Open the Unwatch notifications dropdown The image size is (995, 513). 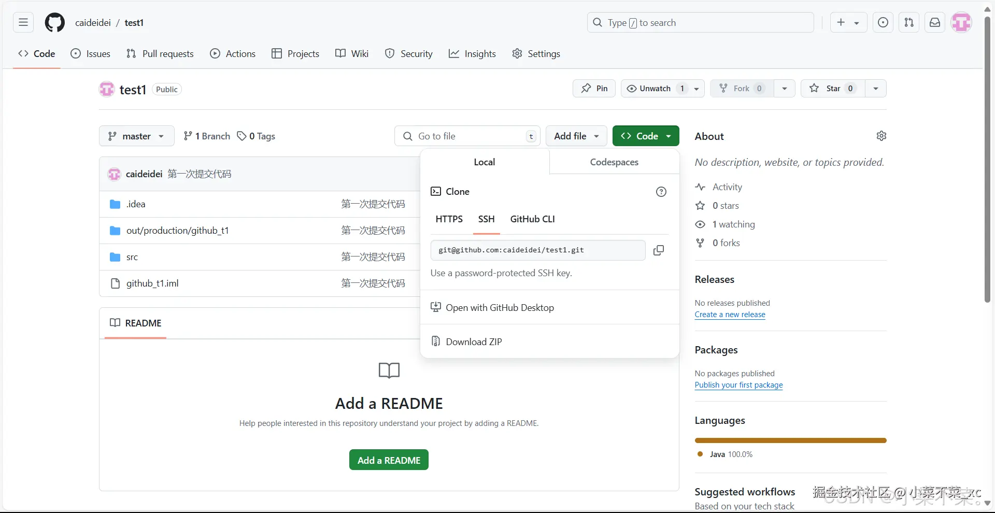point(663,89)
